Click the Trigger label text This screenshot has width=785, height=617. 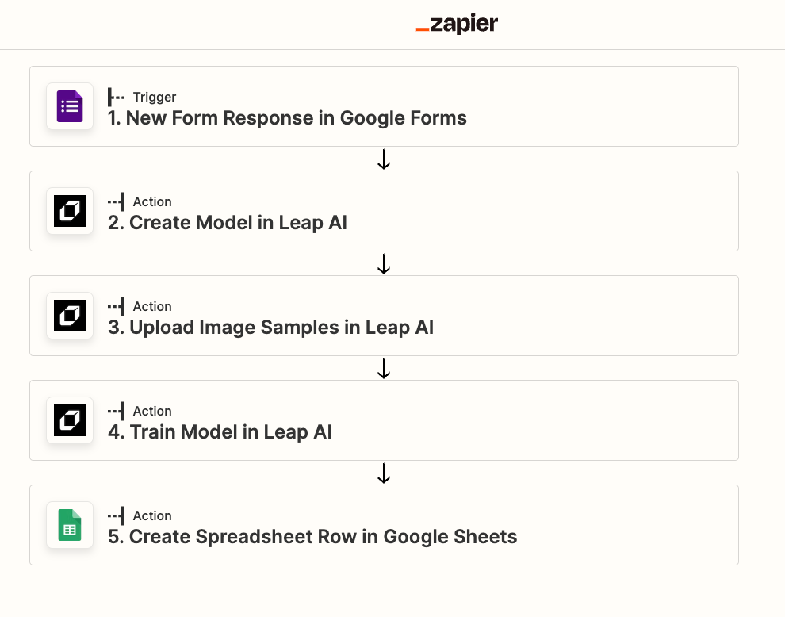[154, 98]
